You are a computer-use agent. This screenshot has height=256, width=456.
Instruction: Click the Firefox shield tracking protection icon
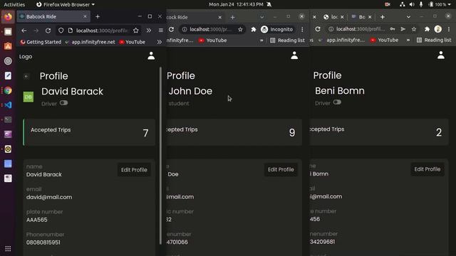click(61, 31)
